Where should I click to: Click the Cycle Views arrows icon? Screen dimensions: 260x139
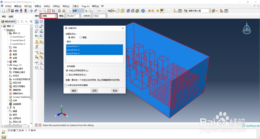pyautogui.click(x=53, y=11)
